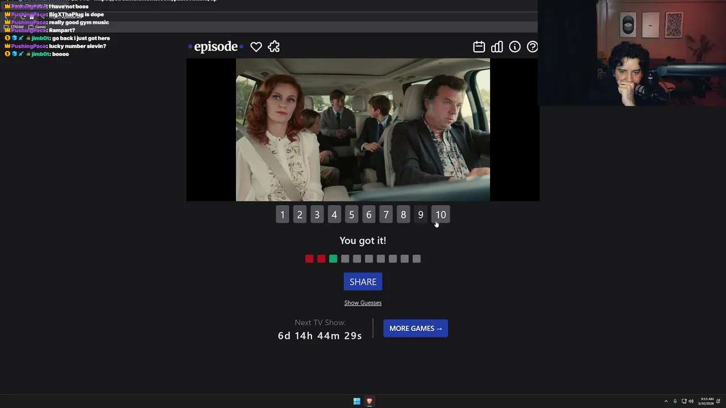
Task: Open the Show Guesses link
Action: pos(363,303)
